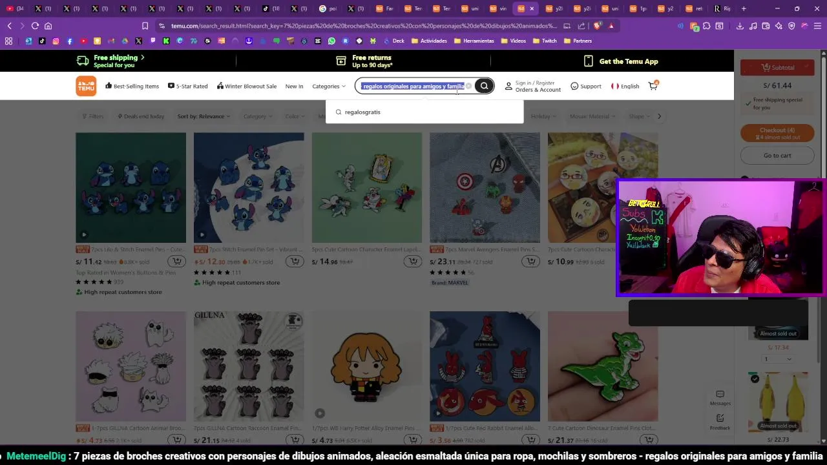Image resolution: width=827 pixels, height=465 pixels.
Task: Add the S/ 14.96 cartoon pins to cart
Action: coord(413,262)
